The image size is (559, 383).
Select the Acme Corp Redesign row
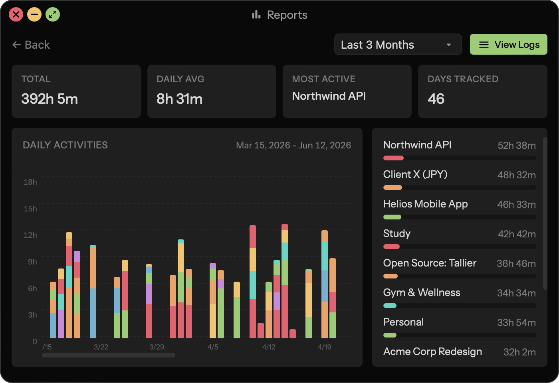460,352
